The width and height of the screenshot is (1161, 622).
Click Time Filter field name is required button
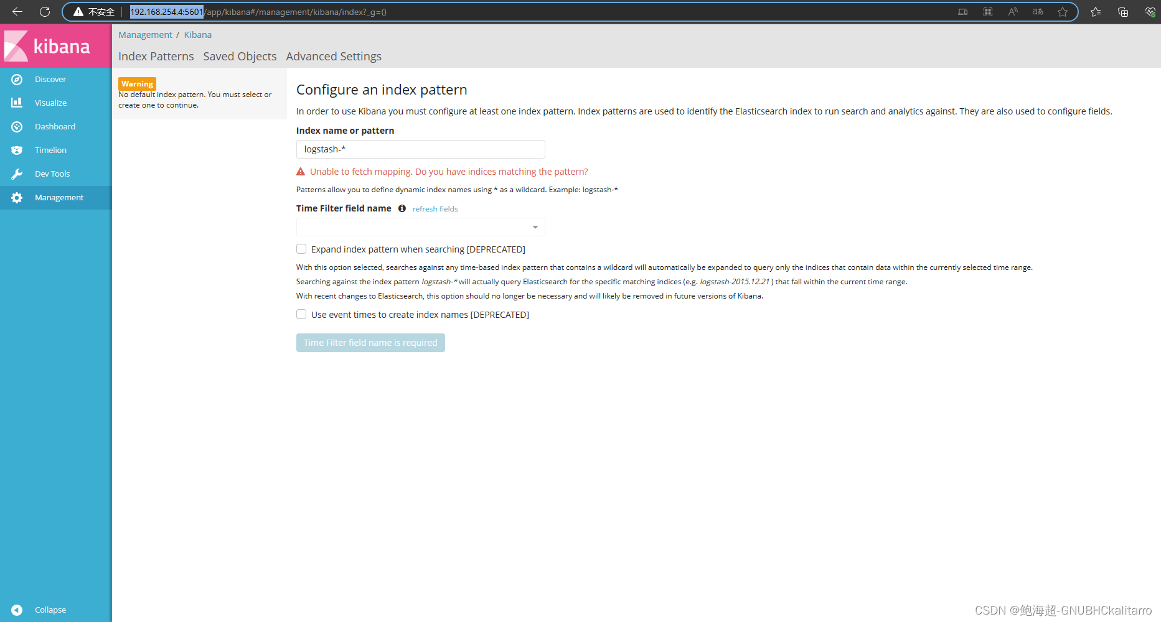(x=370, y=343)
